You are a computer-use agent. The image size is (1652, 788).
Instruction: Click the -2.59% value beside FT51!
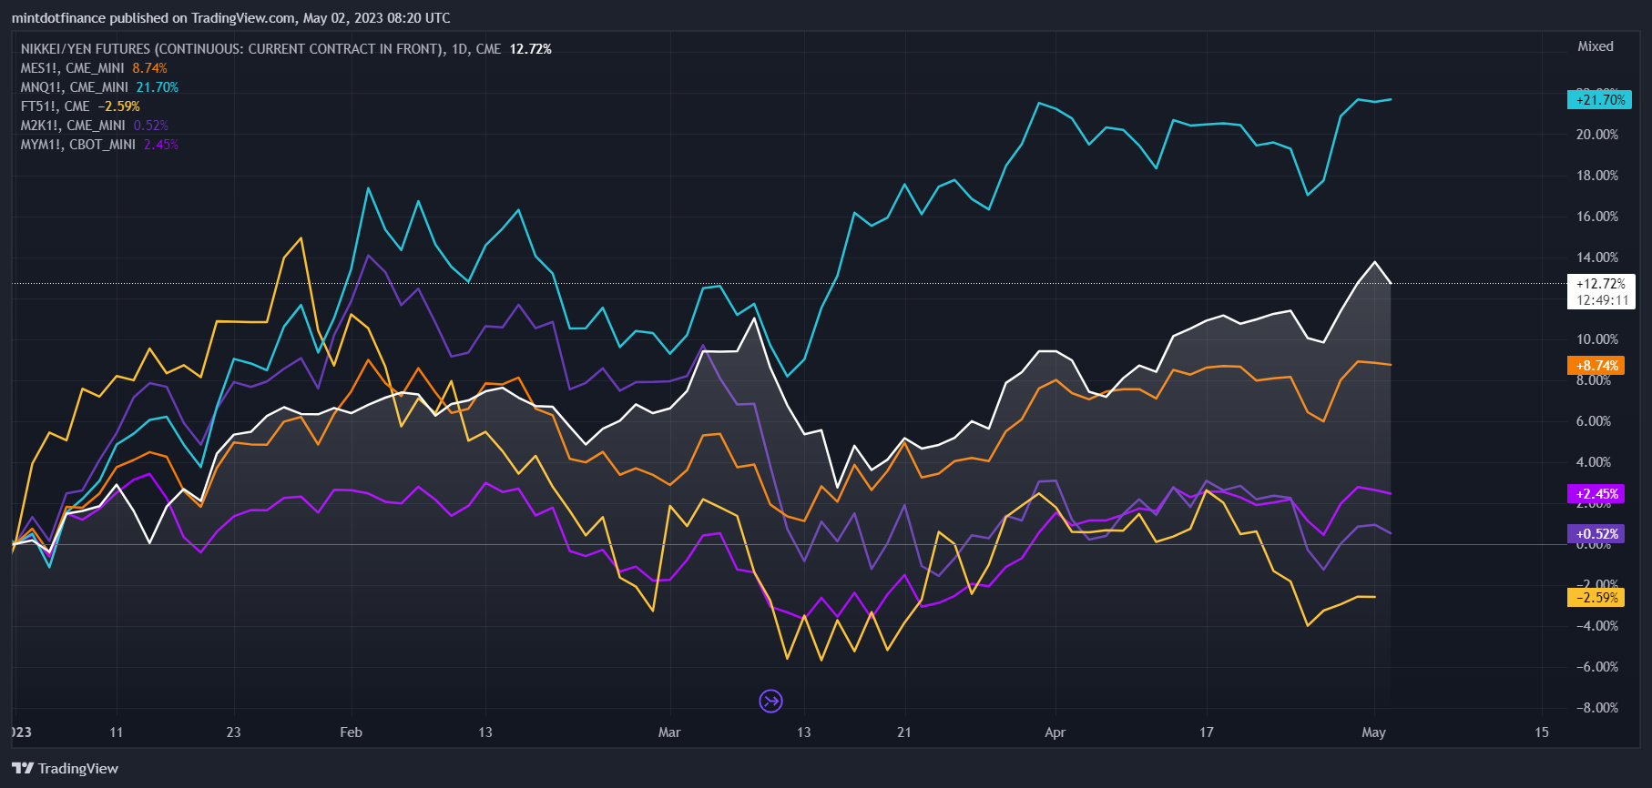coord(119,106)
